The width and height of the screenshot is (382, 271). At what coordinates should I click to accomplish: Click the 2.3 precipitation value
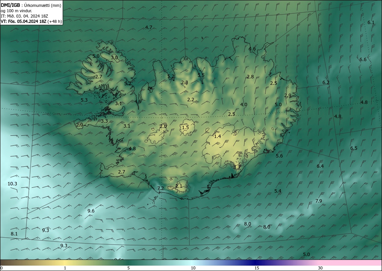point(185,83)
